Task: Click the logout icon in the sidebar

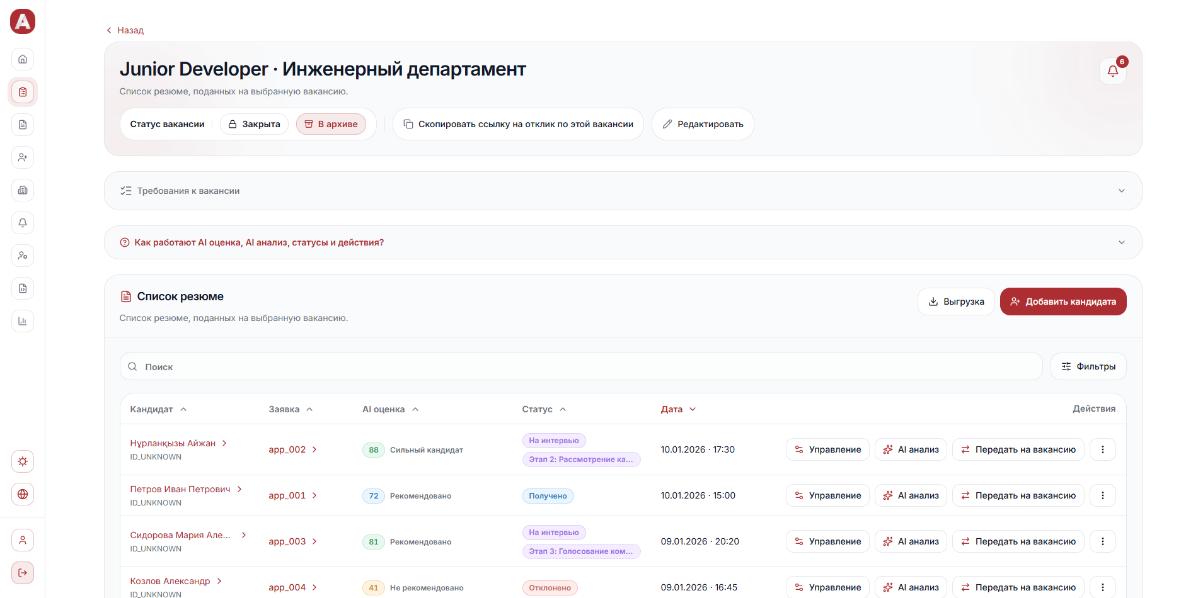Action: coord(23,573)
